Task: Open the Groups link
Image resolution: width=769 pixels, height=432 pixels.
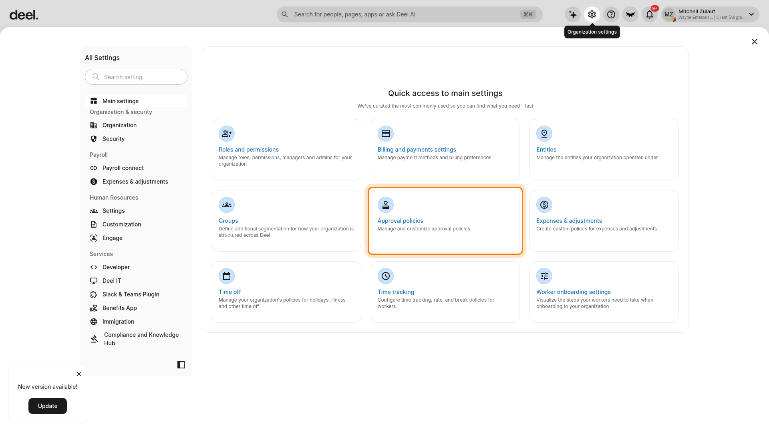Action: tap(228, 221)
